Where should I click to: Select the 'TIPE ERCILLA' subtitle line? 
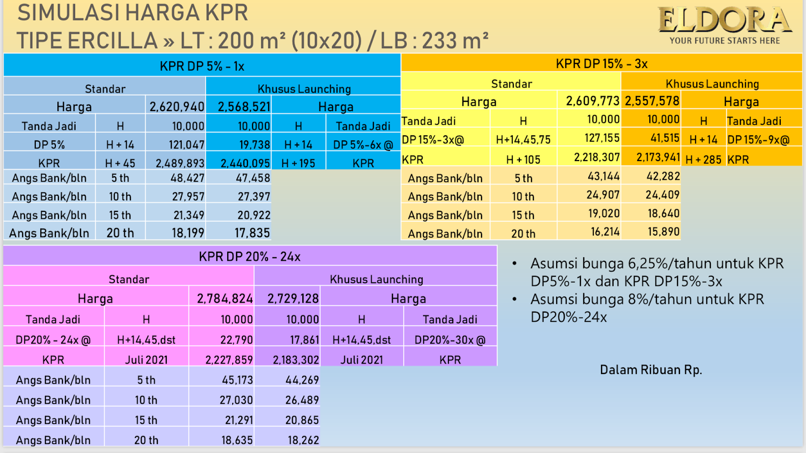click(x=252, y=41)
